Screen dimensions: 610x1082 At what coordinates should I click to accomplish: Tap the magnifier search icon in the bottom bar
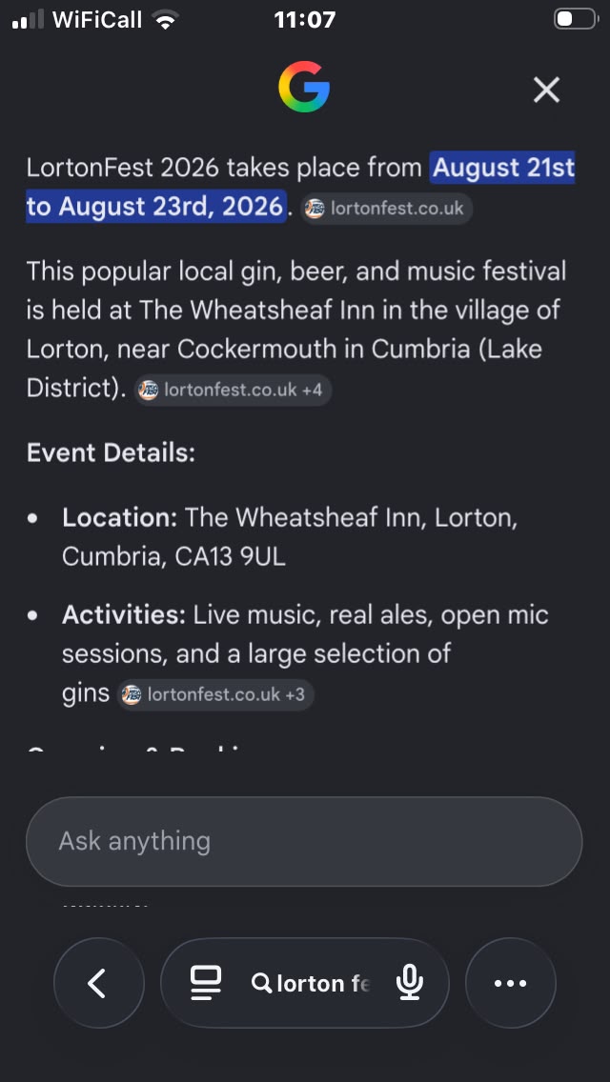[x=261, y=983]
